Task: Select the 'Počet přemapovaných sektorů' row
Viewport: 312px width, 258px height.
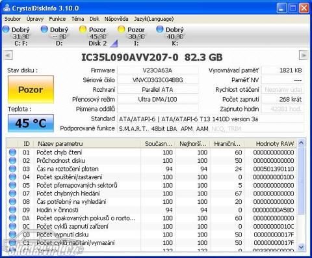Action: coord(151,185)
